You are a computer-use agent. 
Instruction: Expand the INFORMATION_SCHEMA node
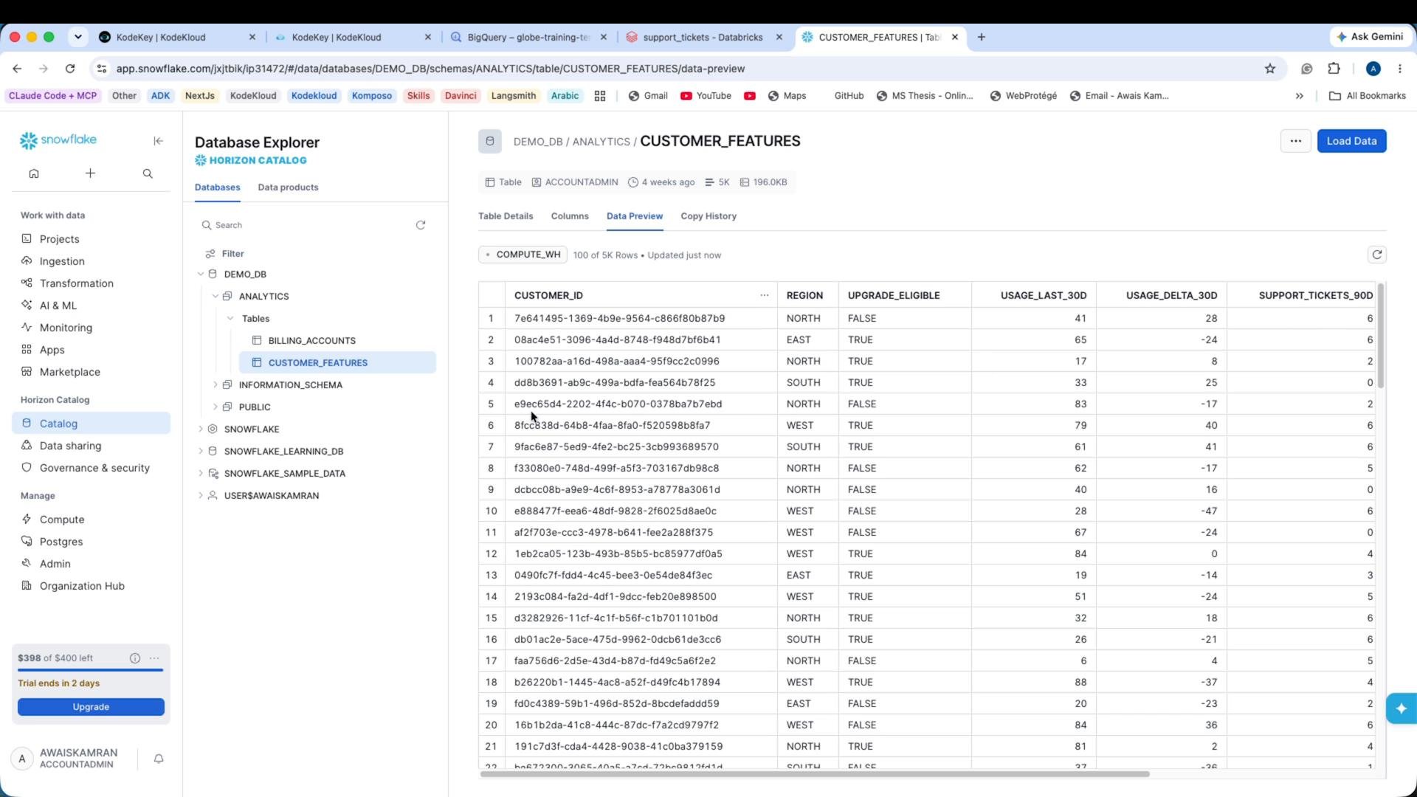(216, 384)
